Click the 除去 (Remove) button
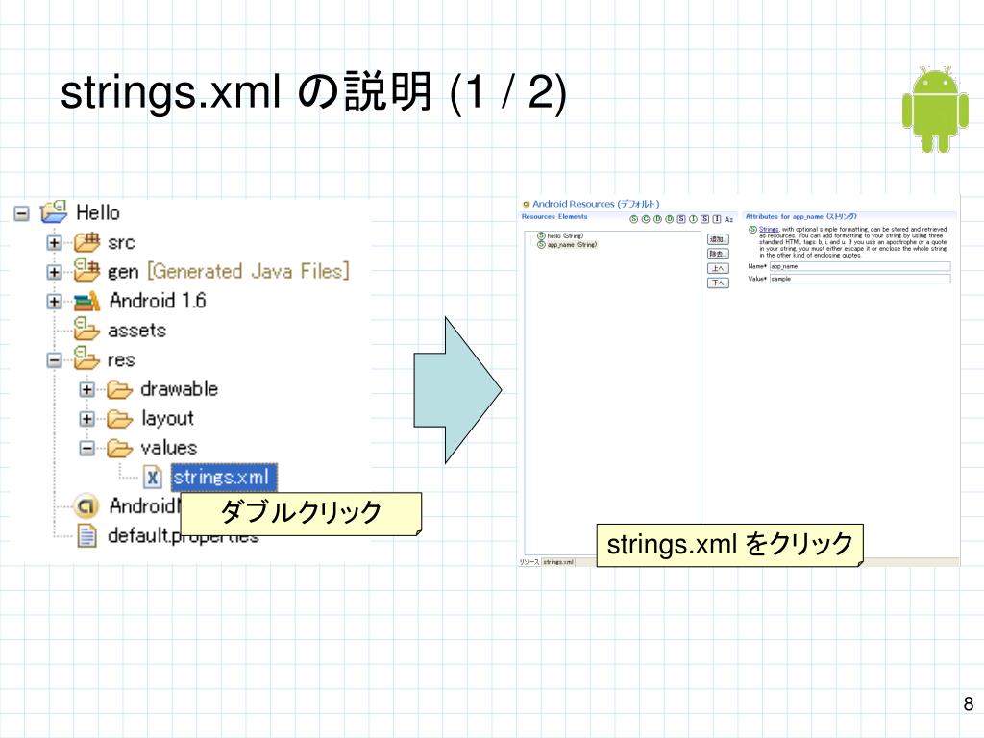The image size is (984, 738). (718, 254)
